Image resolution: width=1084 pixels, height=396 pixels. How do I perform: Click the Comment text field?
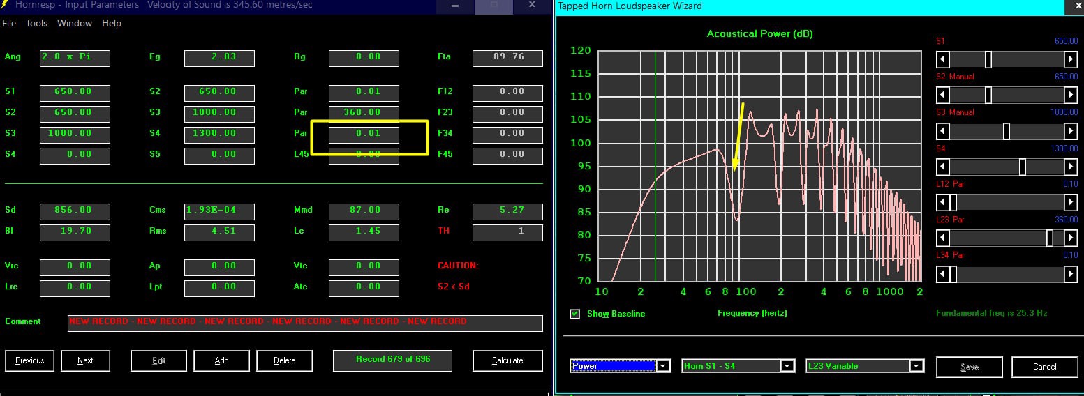pos(305,323)
